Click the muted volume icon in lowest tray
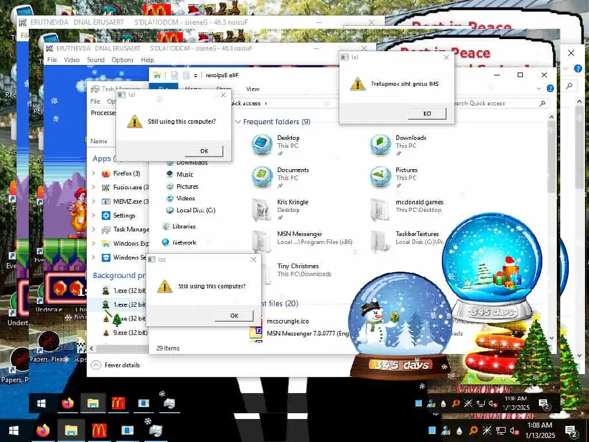Screen dimensions: 589x442 point(515,430)
